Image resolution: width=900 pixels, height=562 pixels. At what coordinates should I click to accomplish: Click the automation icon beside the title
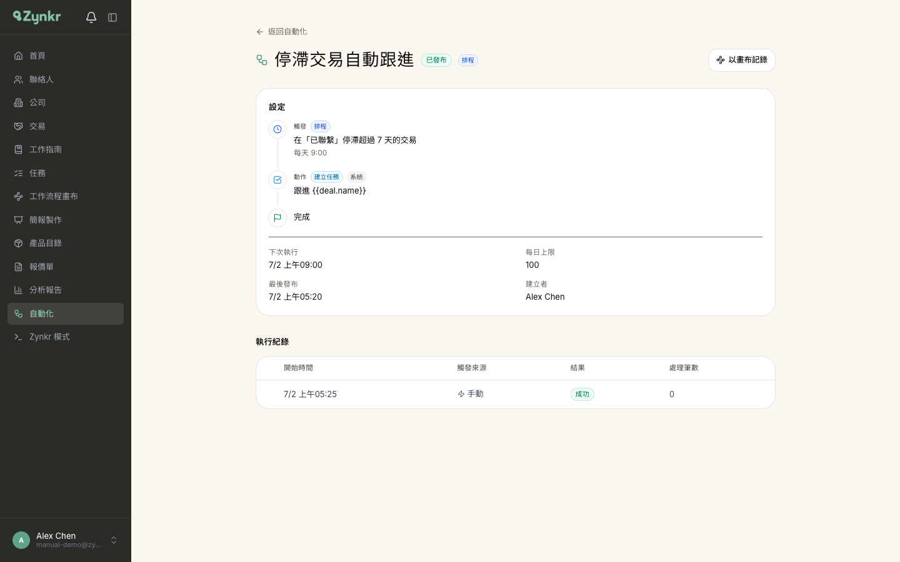[262, 60]
